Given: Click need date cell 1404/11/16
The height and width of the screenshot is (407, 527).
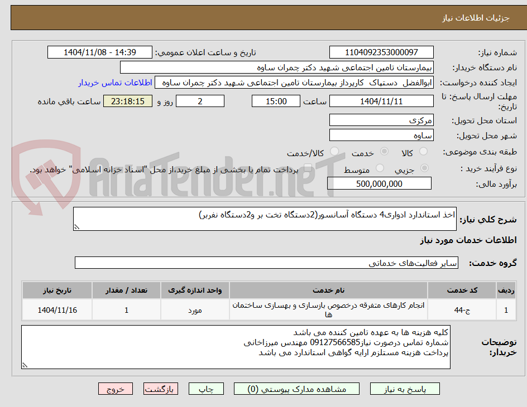Looking at the screenshot, I should [57, 309].
